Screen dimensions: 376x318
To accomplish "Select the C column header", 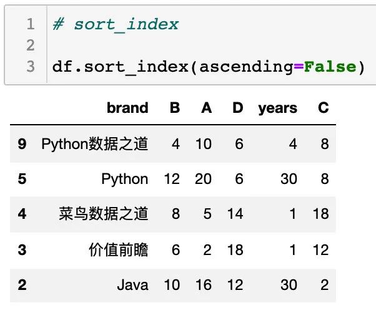I will click(x=324, y=108).
